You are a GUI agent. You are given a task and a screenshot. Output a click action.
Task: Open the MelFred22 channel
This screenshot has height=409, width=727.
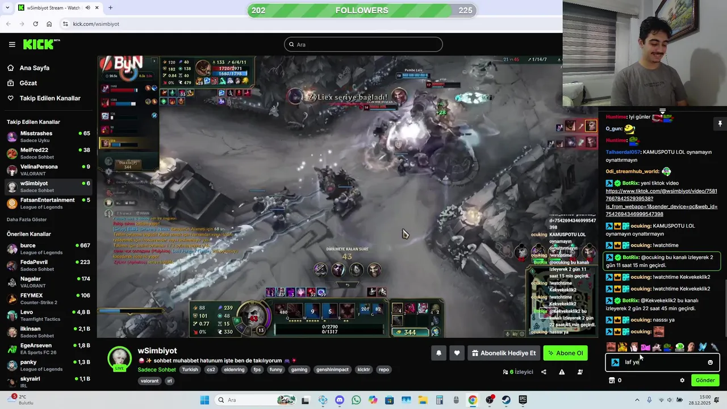[48, 153]
